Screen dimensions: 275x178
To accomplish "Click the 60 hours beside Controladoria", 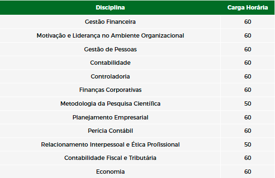I will [248, 76].
